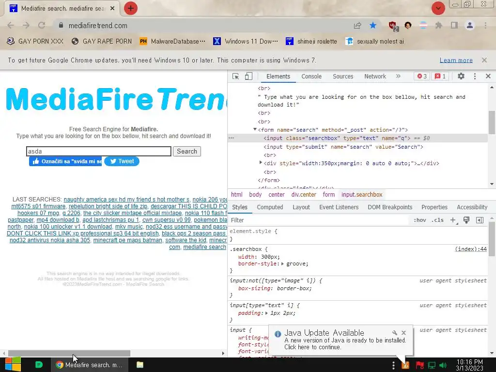This screenshot has width=496, height=372.
Task: Toggle computed styles sidebar icon
Action: click(480, 220)
